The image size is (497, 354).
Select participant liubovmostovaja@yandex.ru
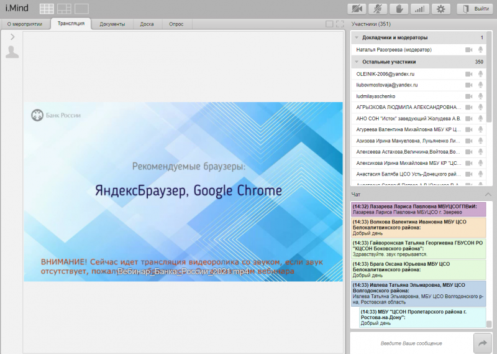point(418,85)
